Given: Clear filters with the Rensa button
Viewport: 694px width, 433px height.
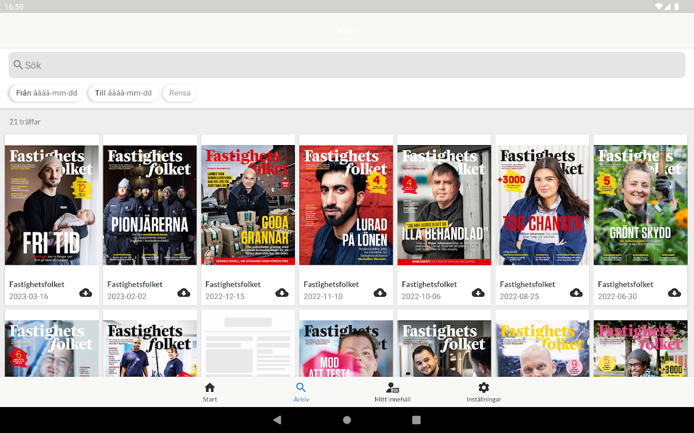Looking at the screenshot, I should pos(180,93).
